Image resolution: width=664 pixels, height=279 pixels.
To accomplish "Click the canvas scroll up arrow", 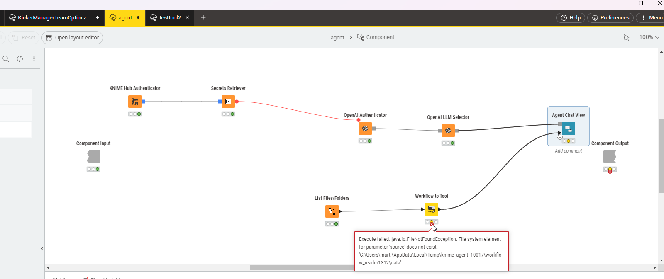I will (x=661, y=52).
